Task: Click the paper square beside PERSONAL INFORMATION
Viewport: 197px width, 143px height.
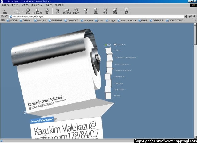Action: tap(110, 58)
